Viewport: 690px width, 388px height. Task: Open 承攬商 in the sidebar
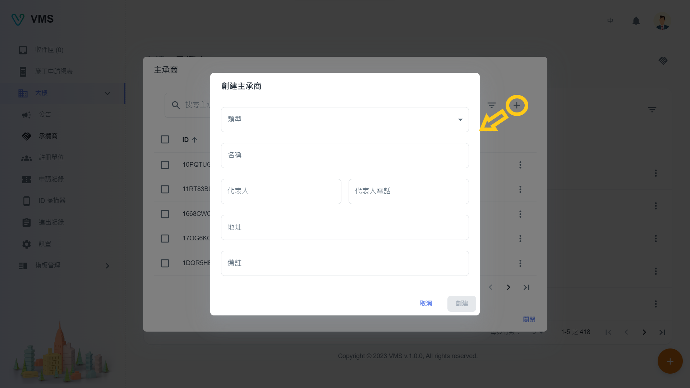click(48, 136)
